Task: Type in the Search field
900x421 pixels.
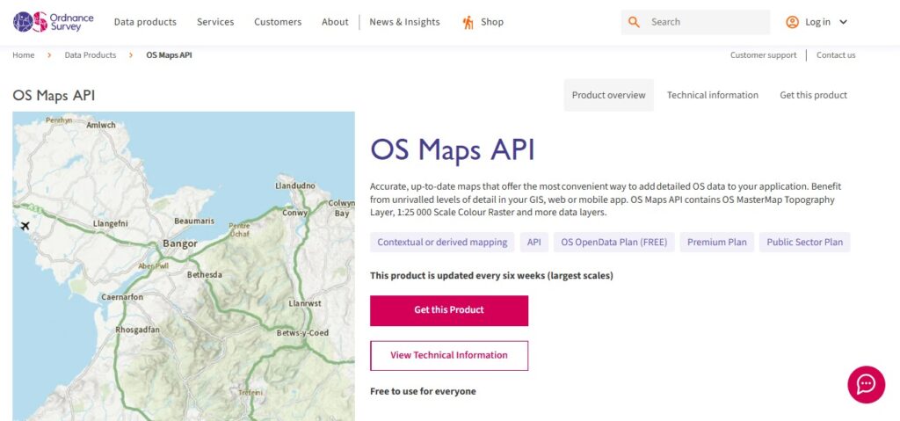Action: [x=708, y=22]
